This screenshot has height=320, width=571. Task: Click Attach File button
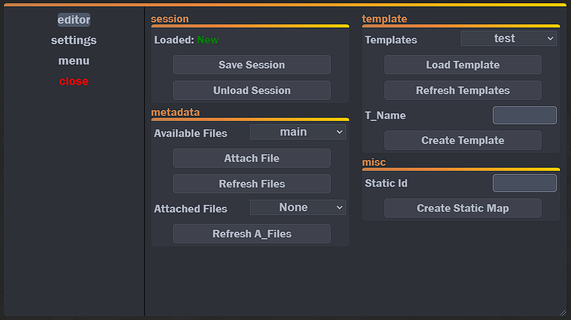(x=251, y=158)
